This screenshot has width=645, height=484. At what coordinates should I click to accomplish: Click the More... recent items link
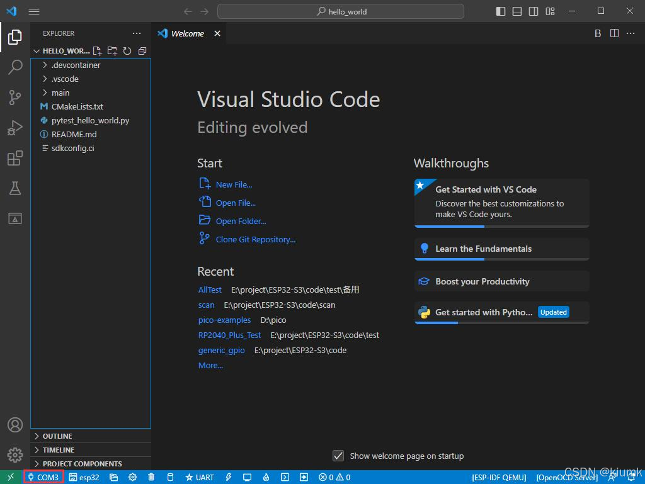210,365
